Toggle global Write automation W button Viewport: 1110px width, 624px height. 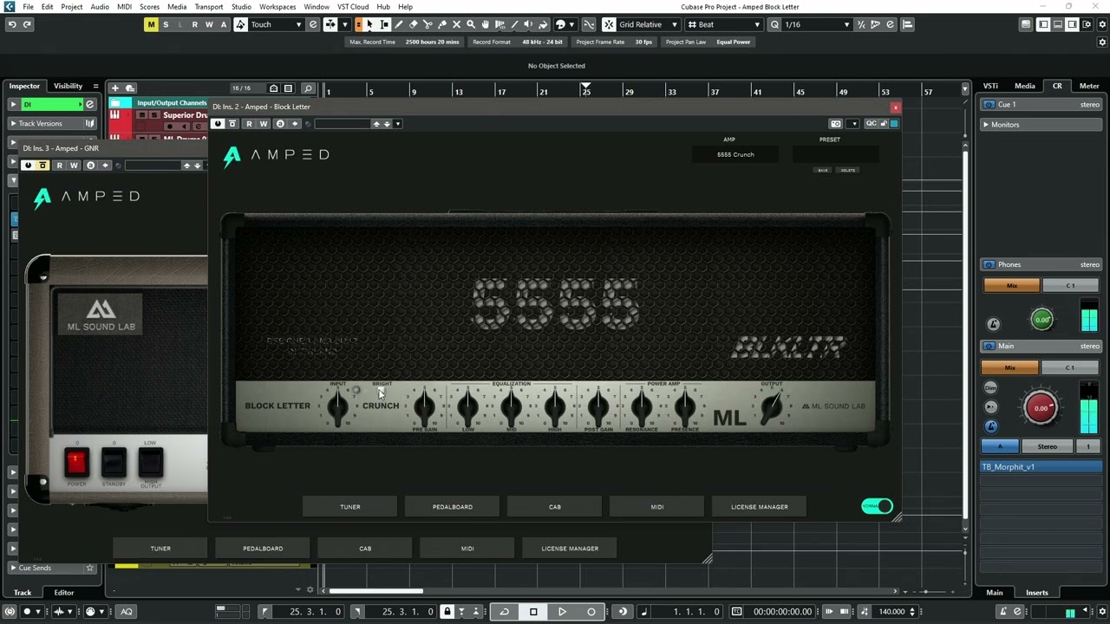(x=209, y=24)
